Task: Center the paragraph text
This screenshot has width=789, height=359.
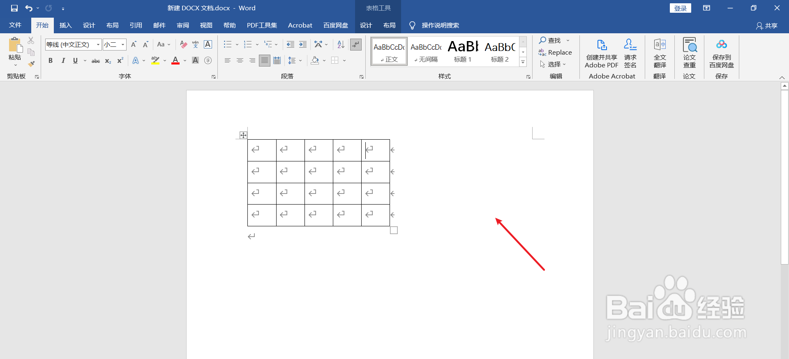Action: (x=240, y=61)
